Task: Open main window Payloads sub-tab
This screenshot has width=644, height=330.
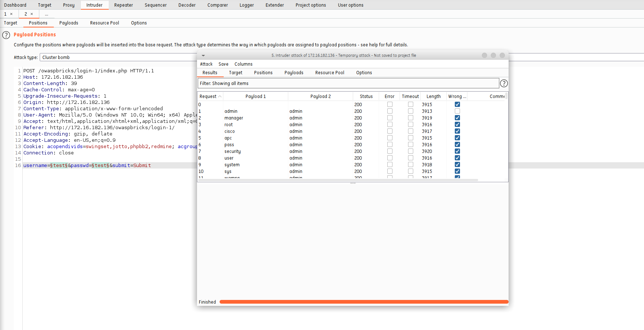Action: click(69, 23)
